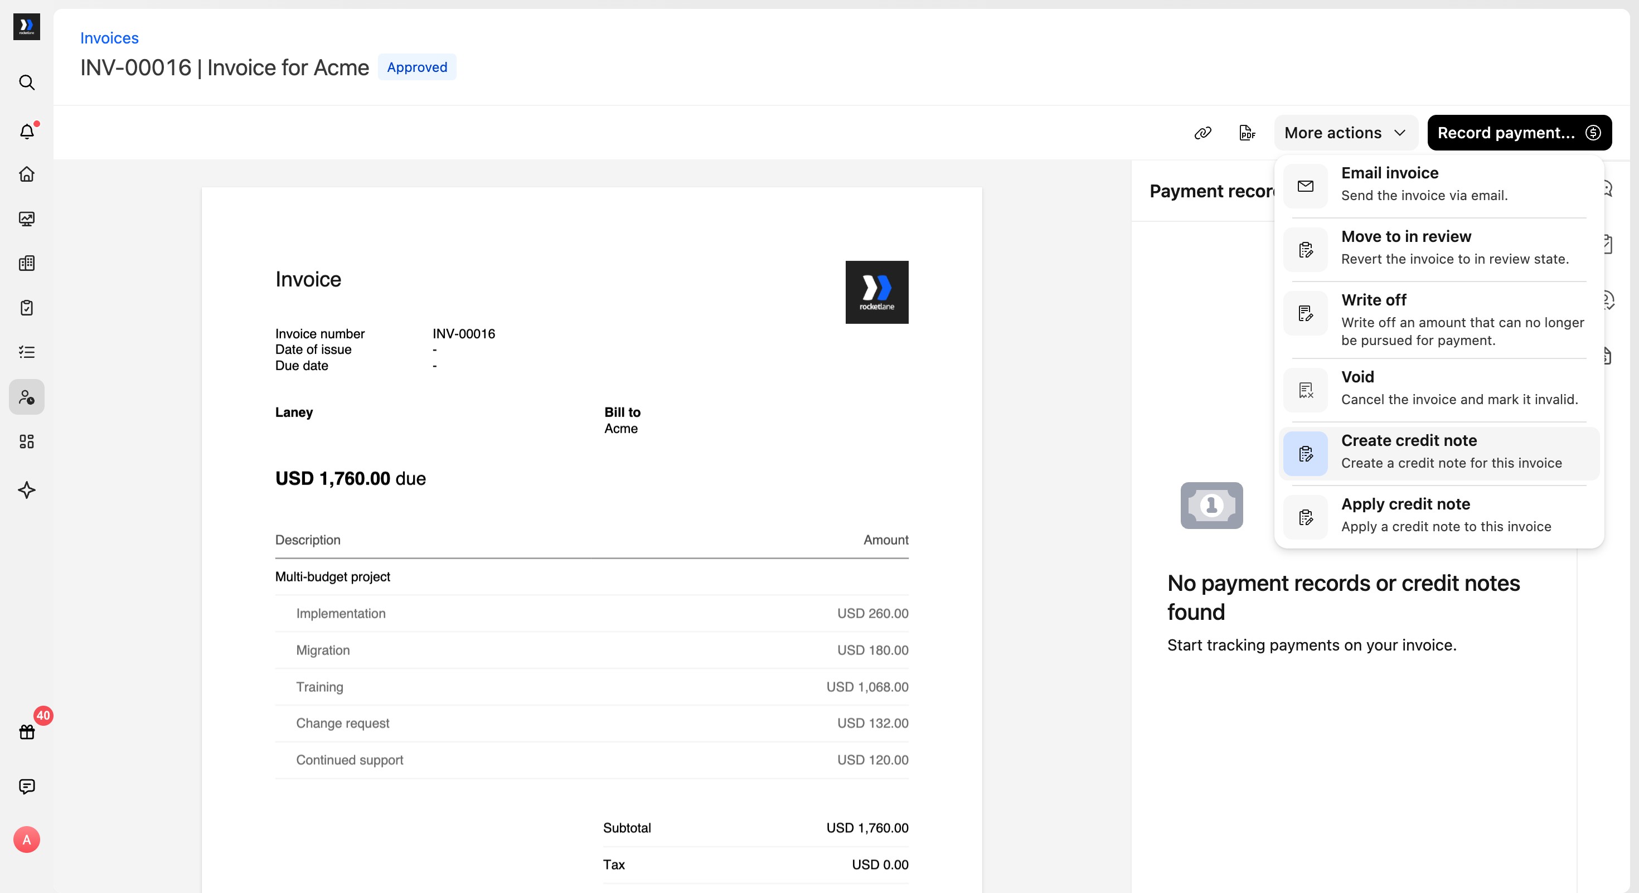Click the USD 1,760.00 due total
This screenshot has width=1639, height=893.
(351, 478)
